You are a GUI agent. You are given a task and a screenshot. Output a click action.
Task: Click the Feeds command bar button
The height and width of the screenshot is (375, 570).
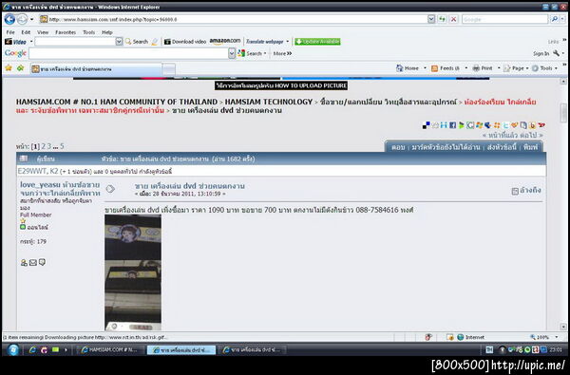(446, 68)
